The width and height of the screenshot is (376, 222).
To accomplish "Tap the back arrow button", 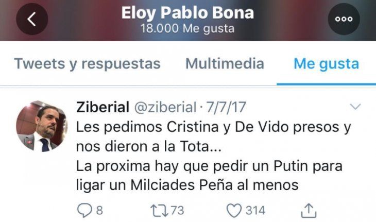I will tap(32, 19).
